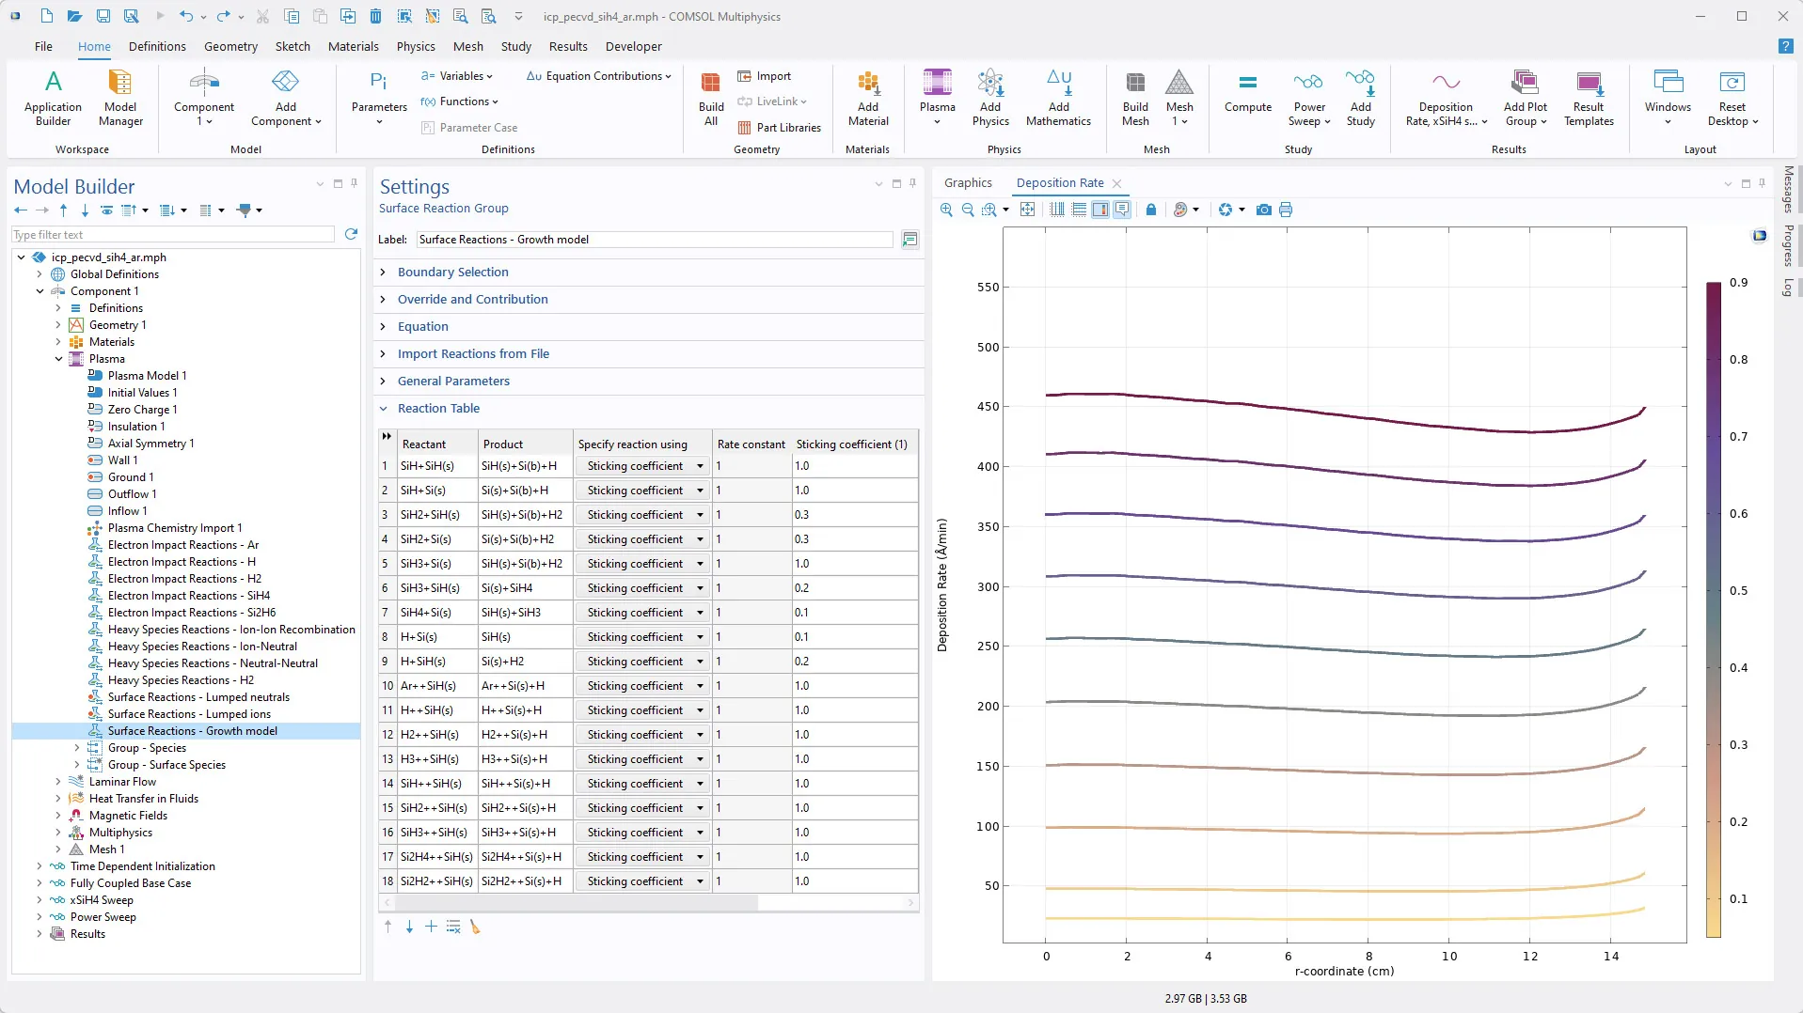The height and width of the screenshot is (1013, 1803).
Task: Click the Zoom Extents icon in graph toolbar
Action: pyautogui.click(x=1028, y=210)
